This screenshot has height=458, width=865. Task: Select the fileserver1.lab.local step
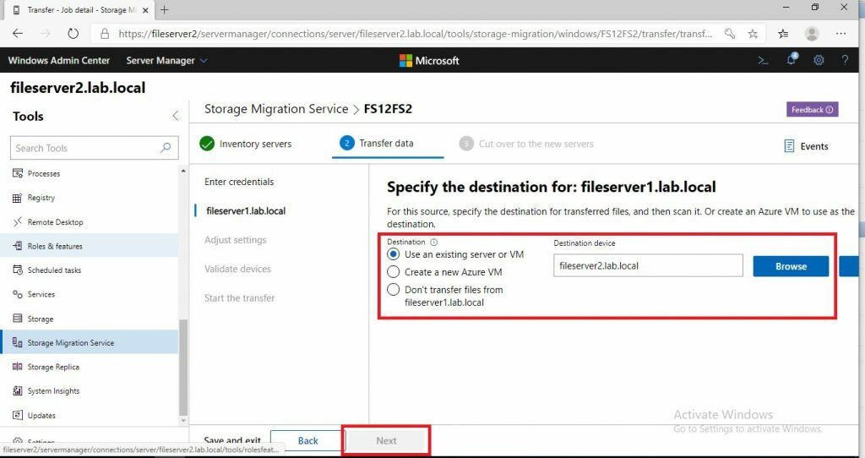click(x=246, y=210)
